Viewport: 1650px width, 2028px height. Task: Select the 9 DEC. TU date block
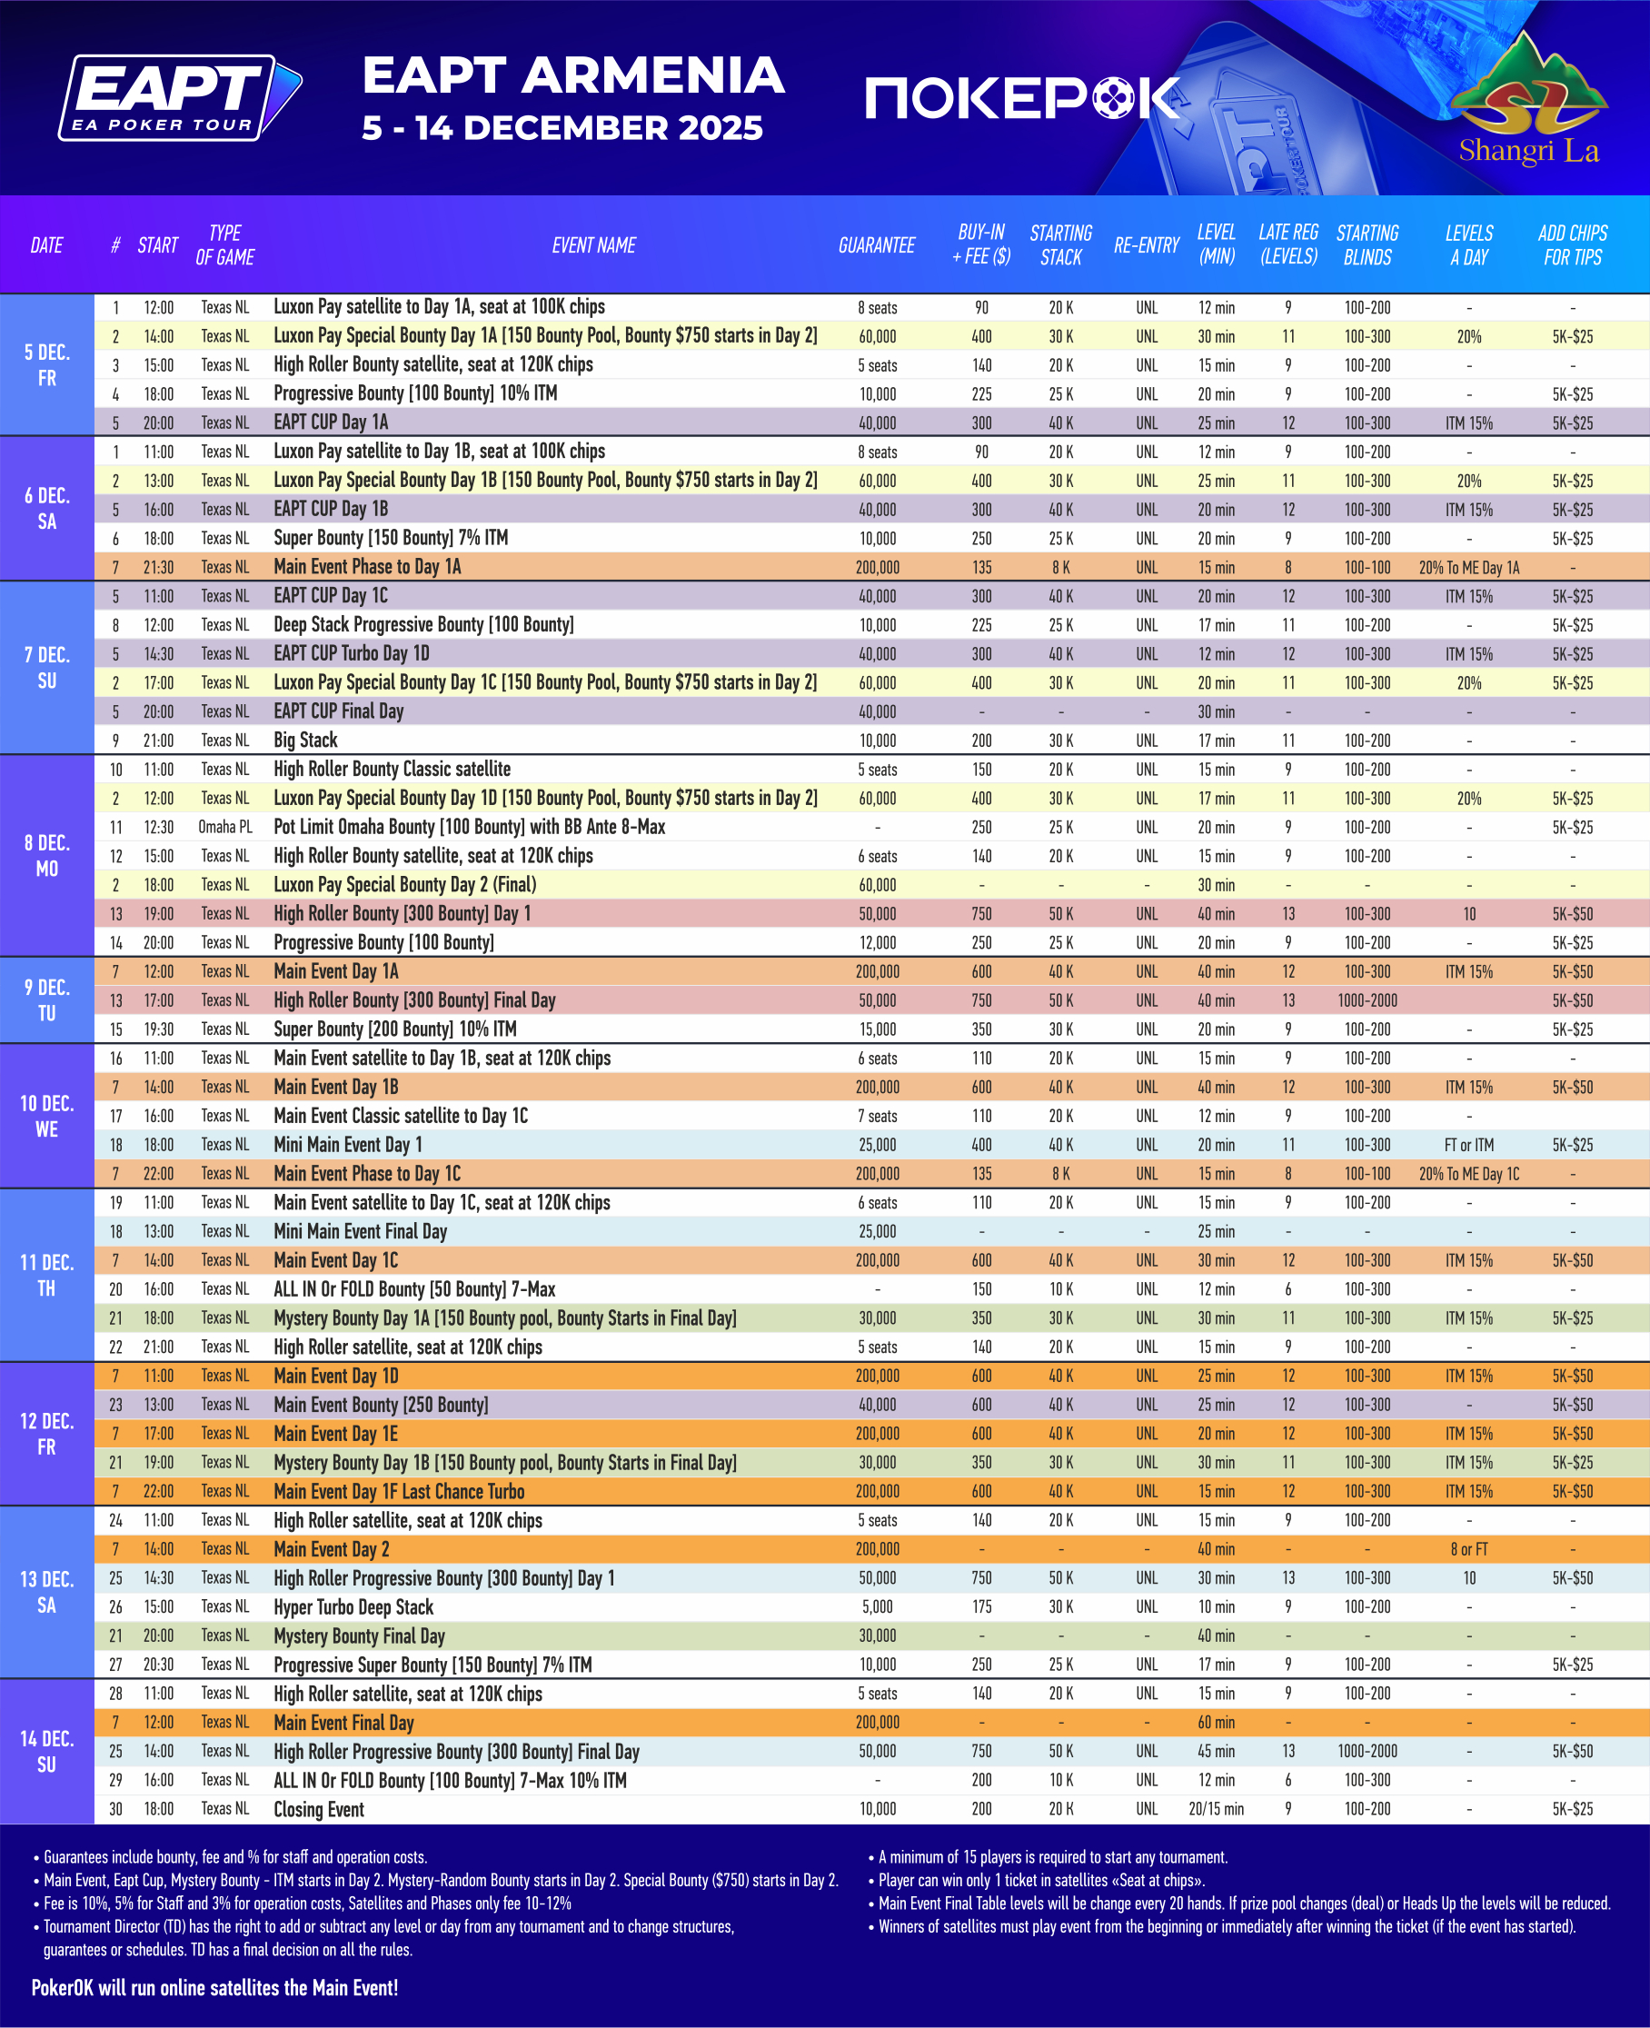pos(46,999)
